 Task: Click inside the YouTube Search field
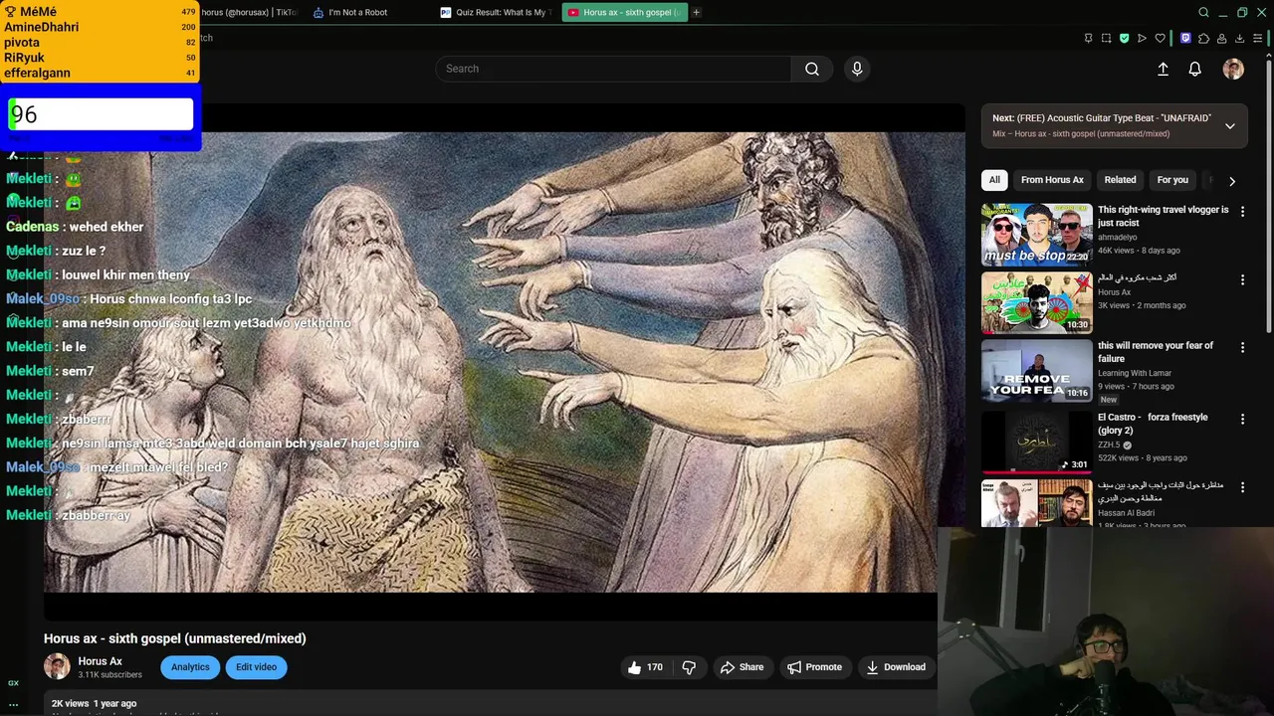tap(613, 69)
